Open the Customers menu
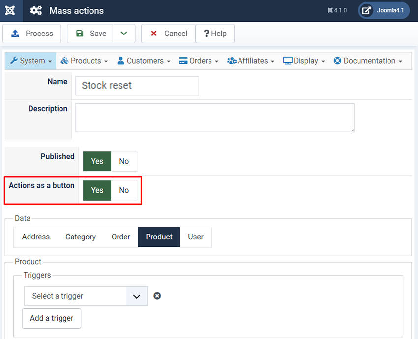This screenshot has height=339, width=418. [x=144, y=61]
